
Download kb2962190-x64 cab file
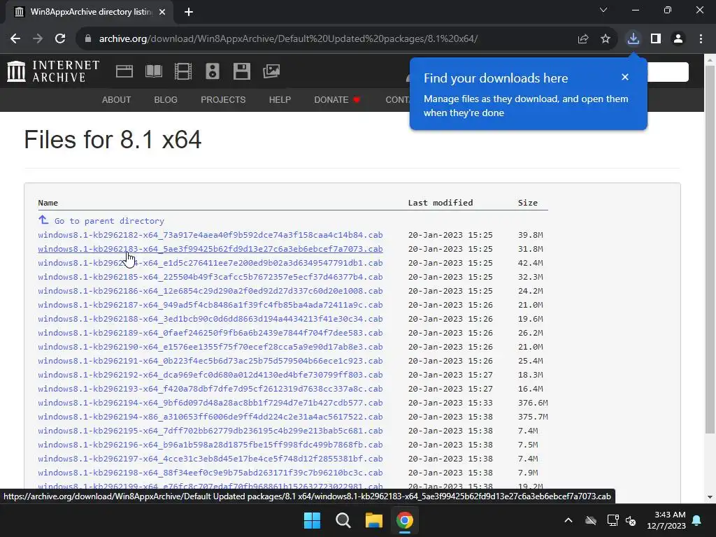click(210, 347)
